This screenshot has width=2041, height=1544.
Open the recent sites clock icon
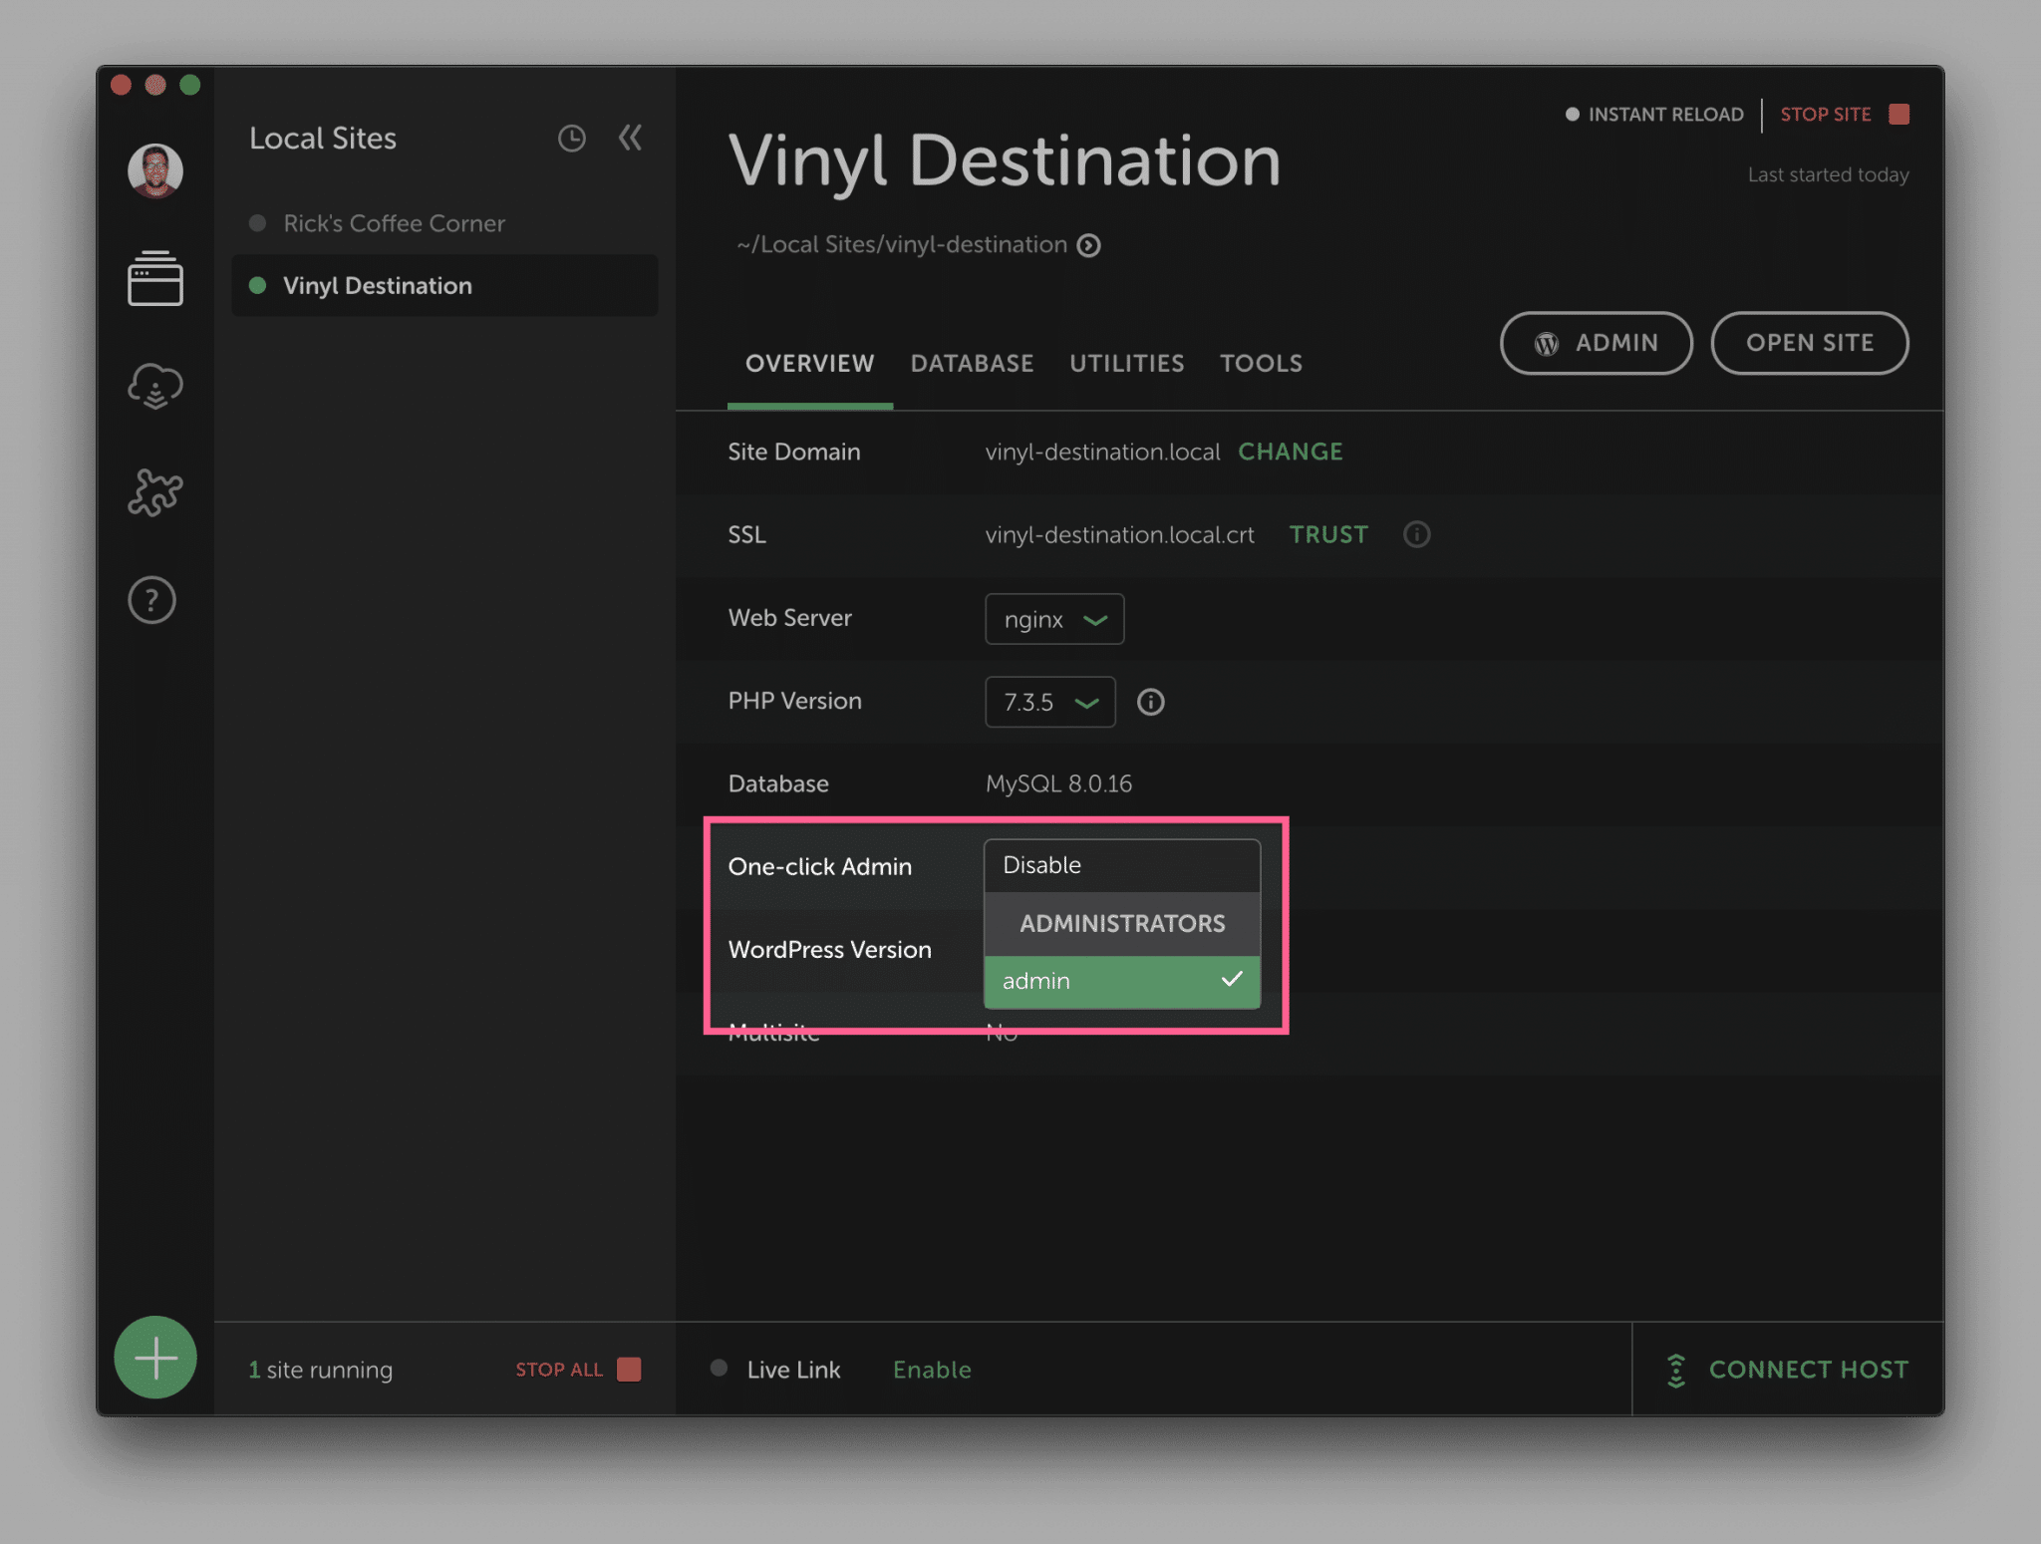click(x=571, y=139)
